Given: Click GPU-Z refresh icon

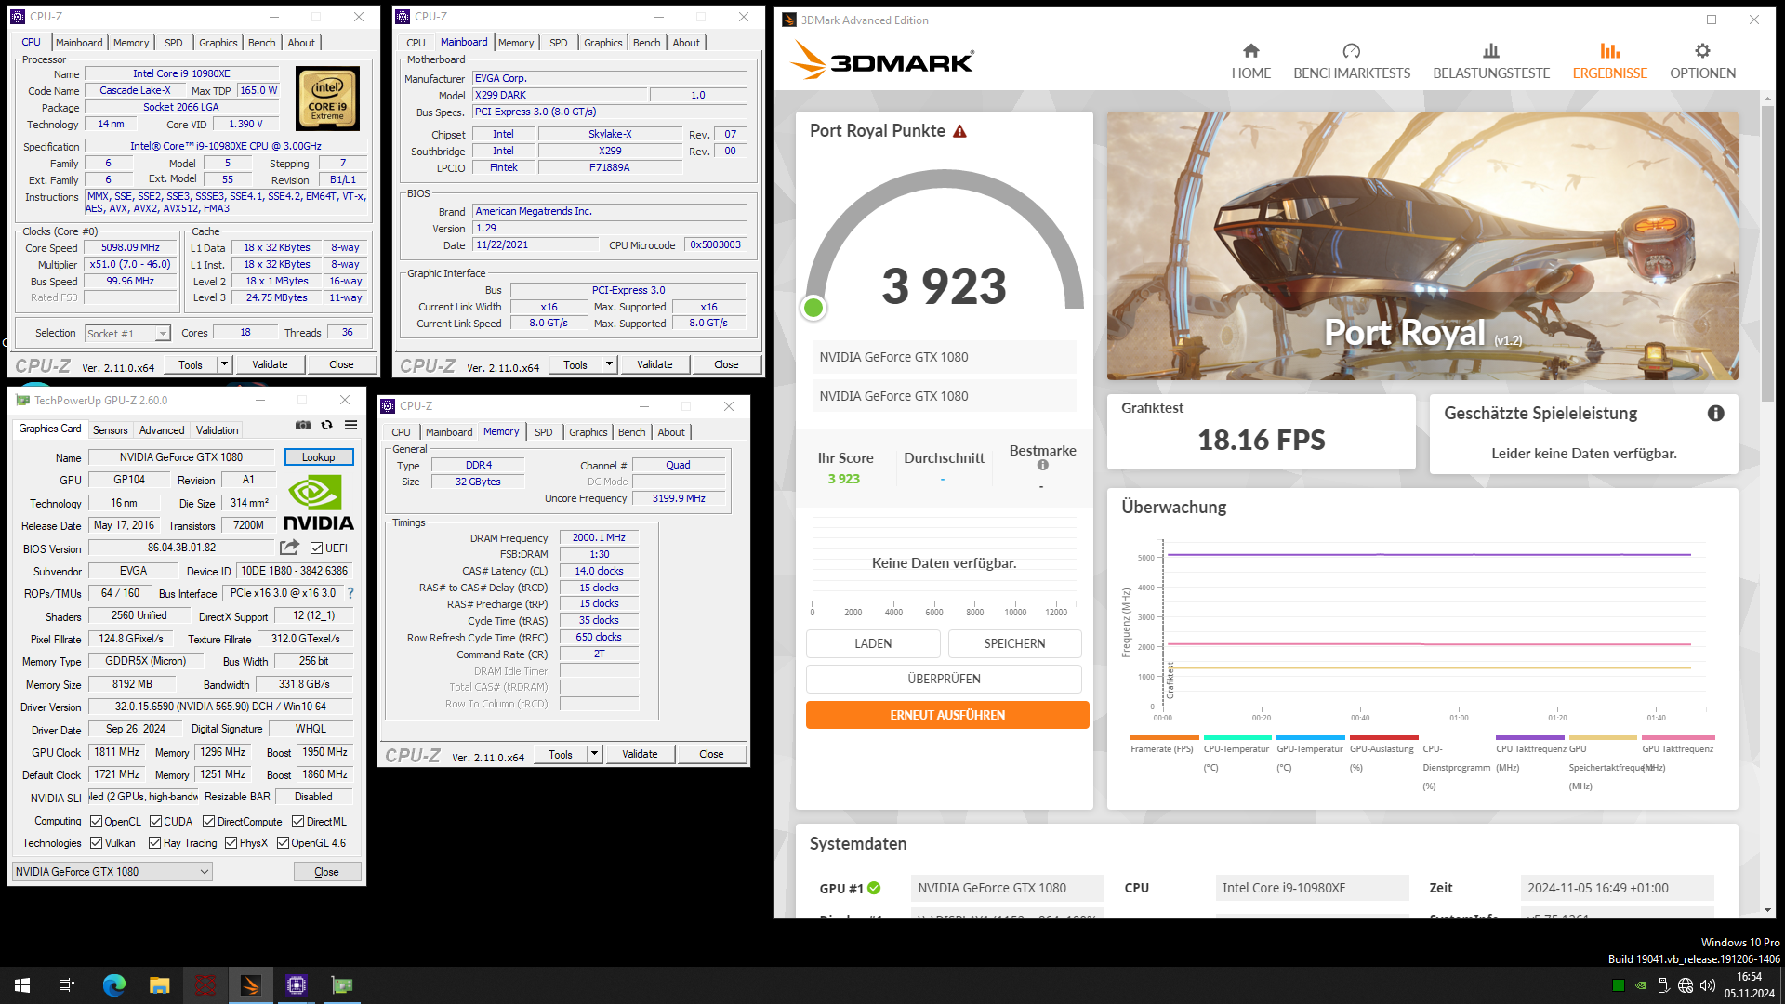Looking at the screenshot, I should coord(326,425).
